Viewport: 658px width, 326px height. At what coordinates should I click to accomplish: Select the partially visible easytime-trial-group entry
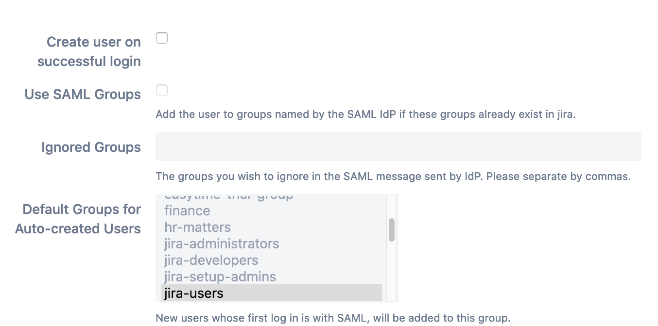(x=228, y=197)
